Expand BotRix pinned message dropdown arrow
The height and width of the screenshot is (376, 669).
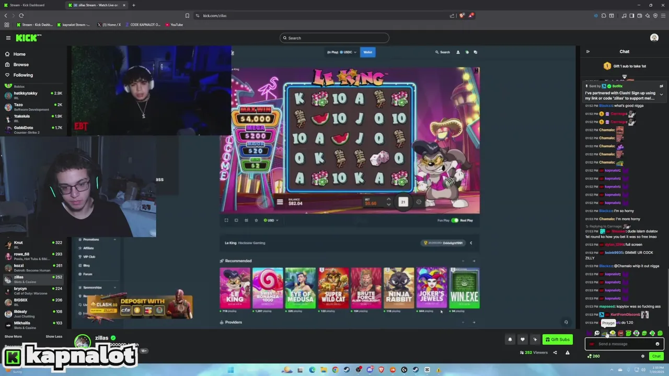[661, 95]
